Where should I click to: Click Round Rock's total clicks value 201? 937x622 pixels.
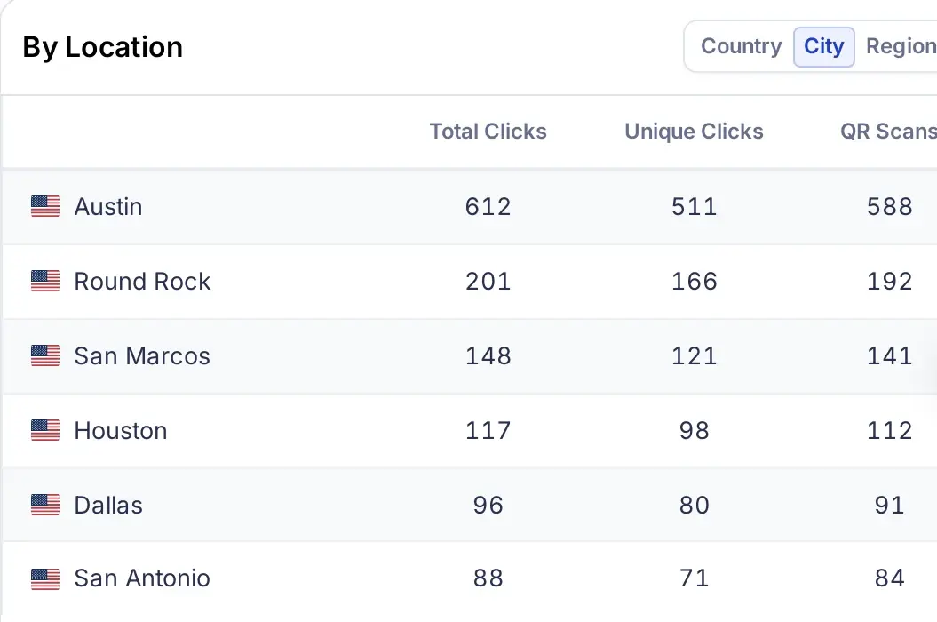click(488, 282)
